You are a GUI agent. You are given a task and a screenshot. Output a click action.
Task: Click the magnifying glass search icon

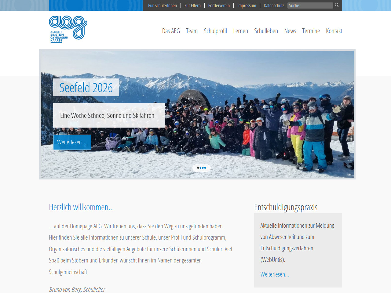(337, 5)
